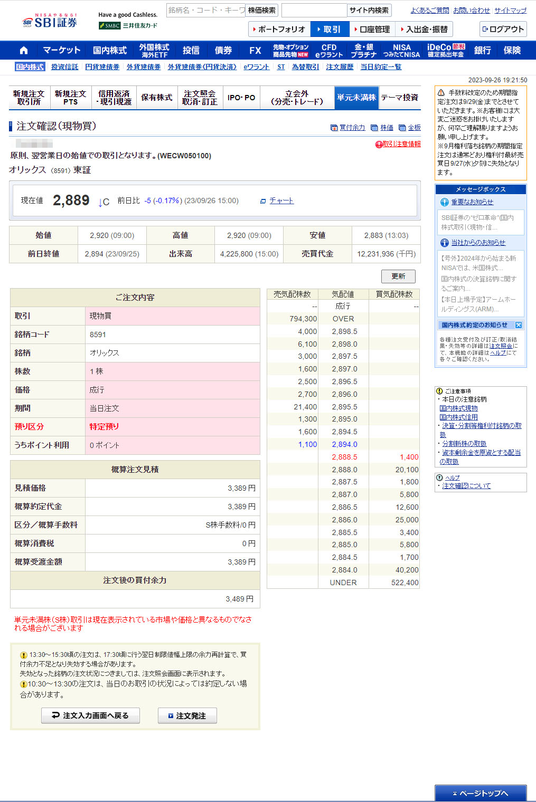Click the ヘルプ help link
Screen dimensions: 536x802
(x=452, y=478)
